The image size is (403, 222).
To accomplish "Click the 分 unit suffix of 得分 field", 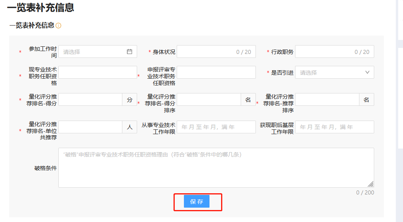I will (x=130, y=99).
